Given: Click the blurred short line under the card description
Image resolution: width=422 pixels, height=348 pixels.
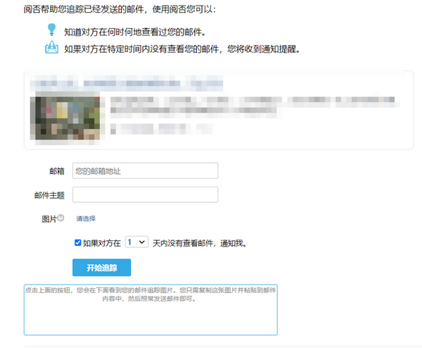Looking at the screenshot, I should click(x=162, y=129).
